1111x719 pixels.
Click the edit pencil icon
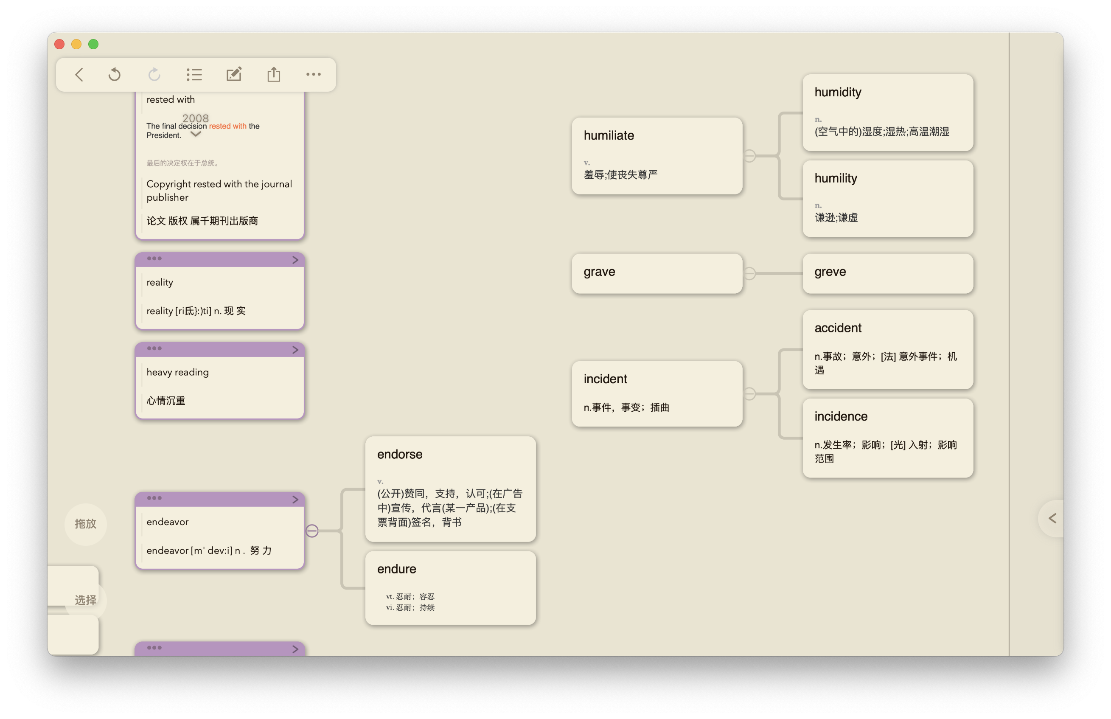coord(234,74)
